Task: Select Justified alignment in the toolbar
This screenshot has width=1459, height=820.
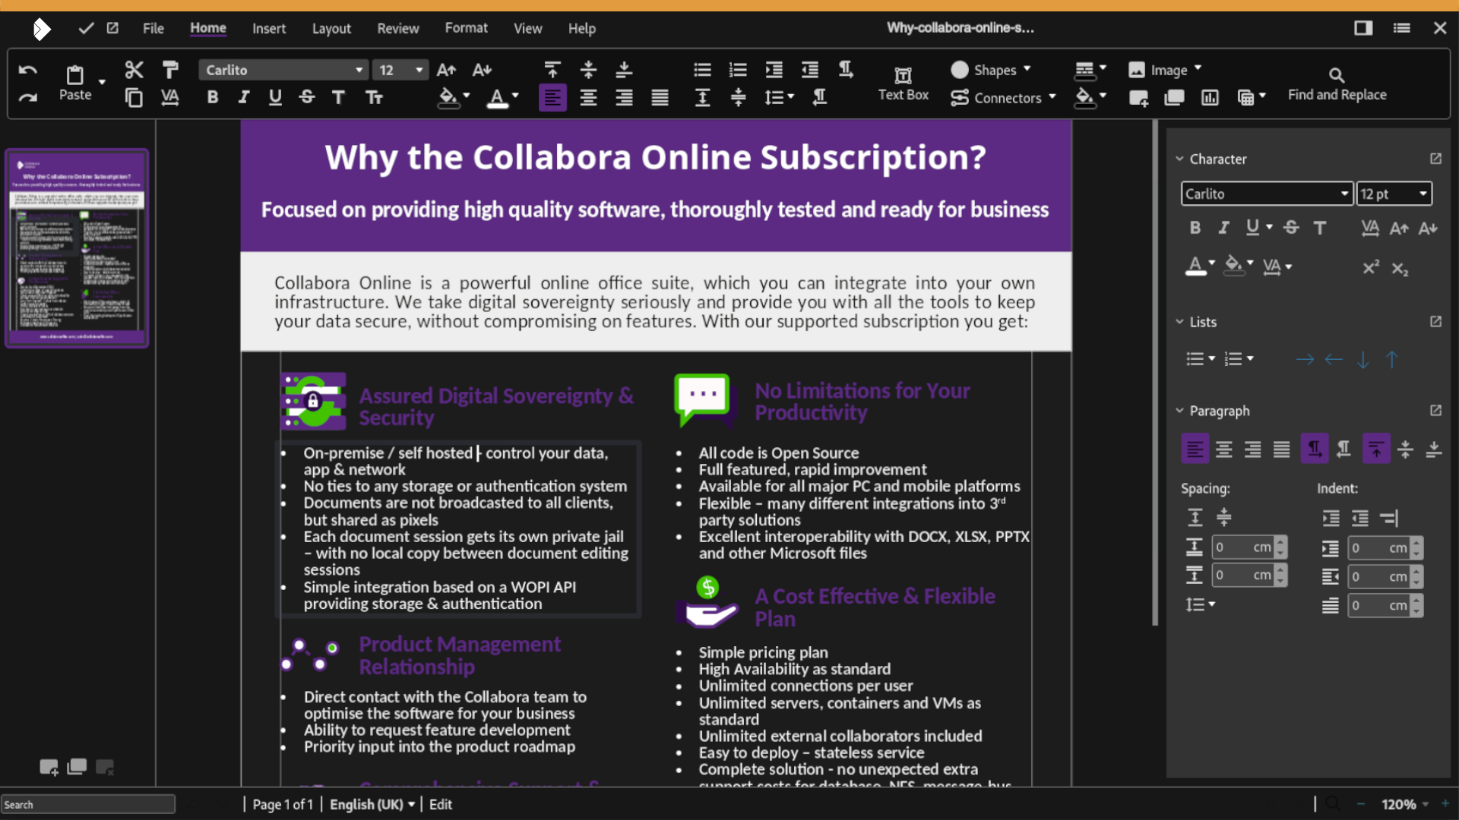Action: 660,98
